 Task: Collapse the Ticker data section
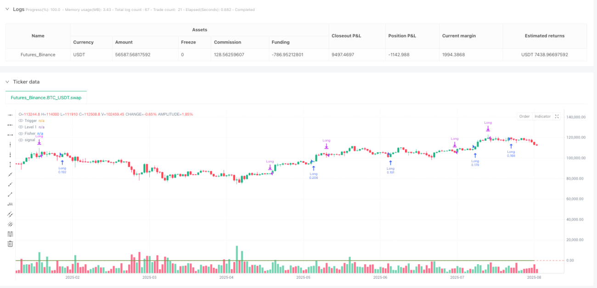coord(7,82)
